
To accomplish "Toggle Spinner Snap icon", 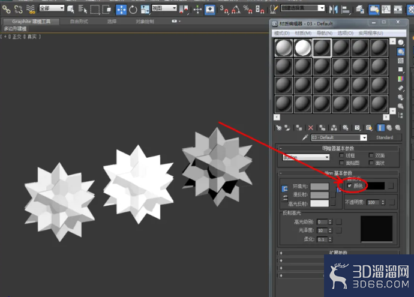I will [260, 10].
